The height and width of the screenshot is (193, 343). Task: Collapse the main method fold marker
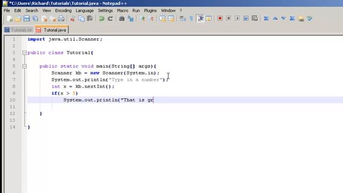coord(25,66)
